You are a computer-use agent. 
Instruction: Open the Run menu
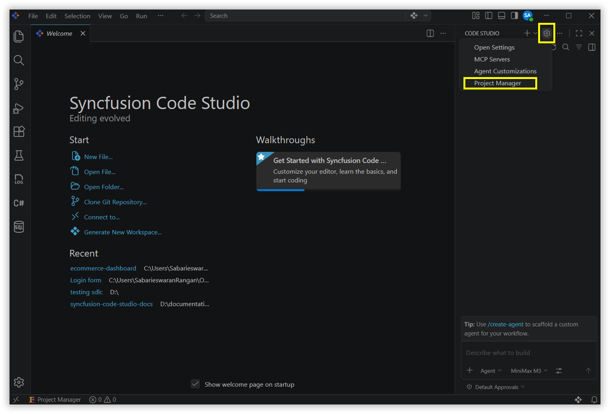tap(141, 16)
